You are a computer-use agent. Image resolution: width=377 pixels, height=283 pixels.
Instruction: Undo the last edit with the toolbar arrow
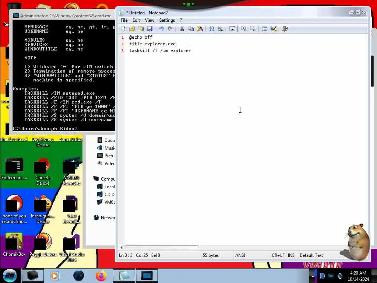(x=161, y=29)
